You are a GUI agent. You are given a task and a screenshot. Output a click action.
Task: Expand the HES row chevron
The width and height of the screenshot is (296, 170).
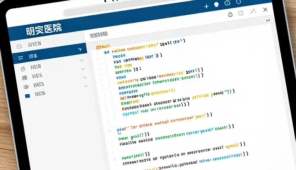pyautogui.click(x=83, y=69)
